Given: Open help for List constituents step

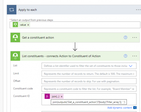Looking at the screenshot, I should 125,56.
